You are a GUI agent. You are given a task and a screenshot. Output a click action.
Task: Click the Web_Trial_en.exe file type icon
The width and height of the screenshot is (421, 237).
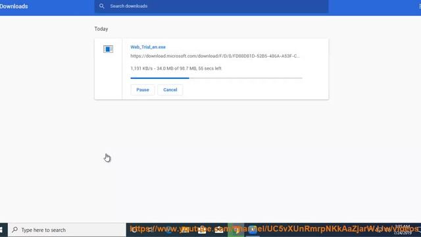tap(108, 49)
